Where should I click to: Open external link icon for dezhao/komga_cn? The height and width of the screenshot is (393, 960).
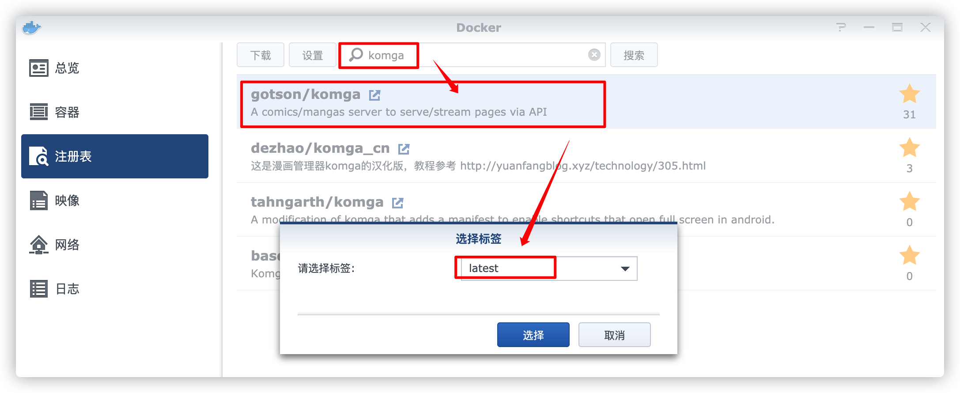pyautogui.click(x=404, y=149)
